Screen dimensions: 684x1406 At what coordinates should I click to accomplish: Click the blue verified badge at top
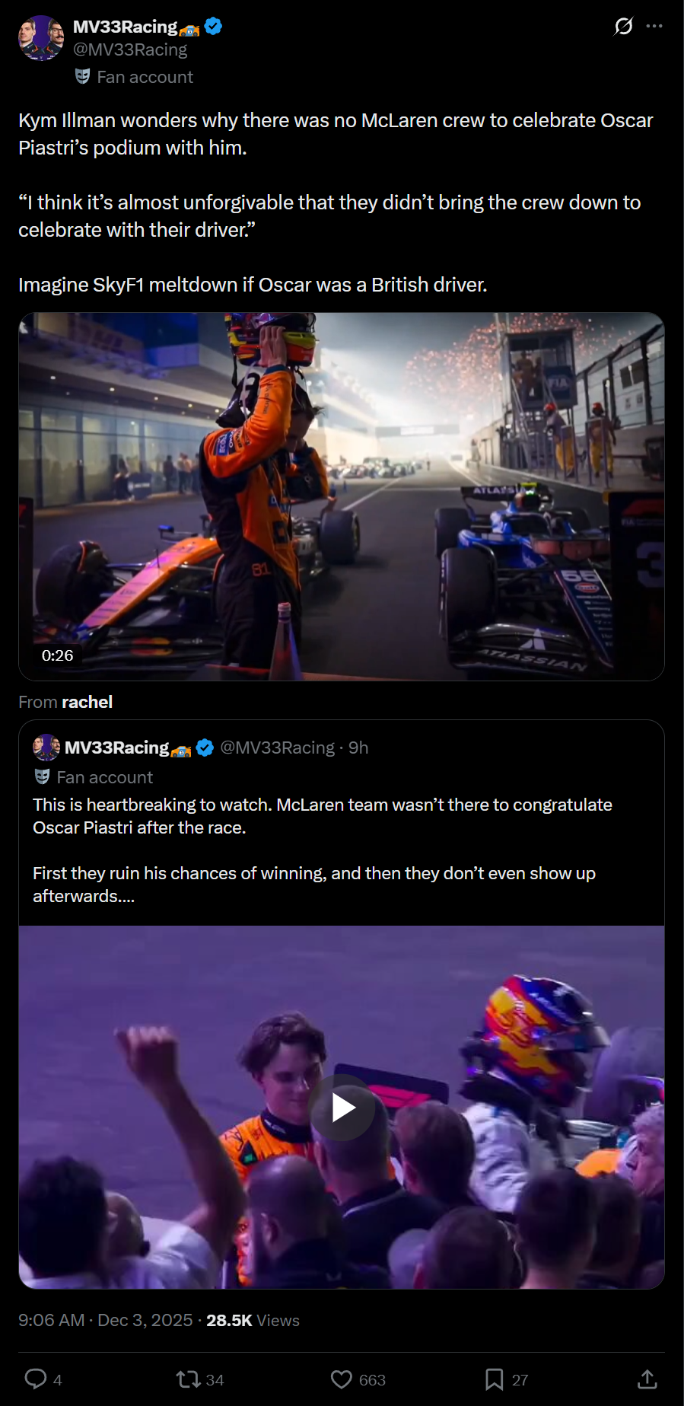click(214, 27)
